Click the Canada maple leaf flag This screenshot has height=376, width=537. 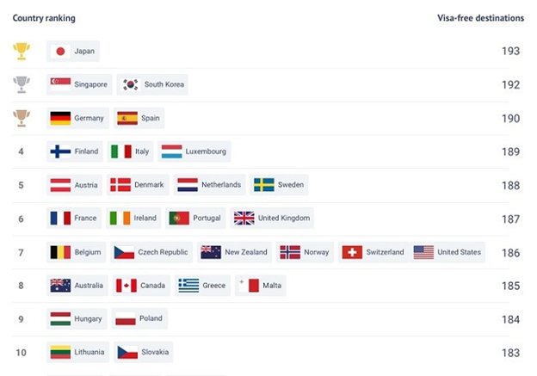pyautogui.click(x=126, y=286)
